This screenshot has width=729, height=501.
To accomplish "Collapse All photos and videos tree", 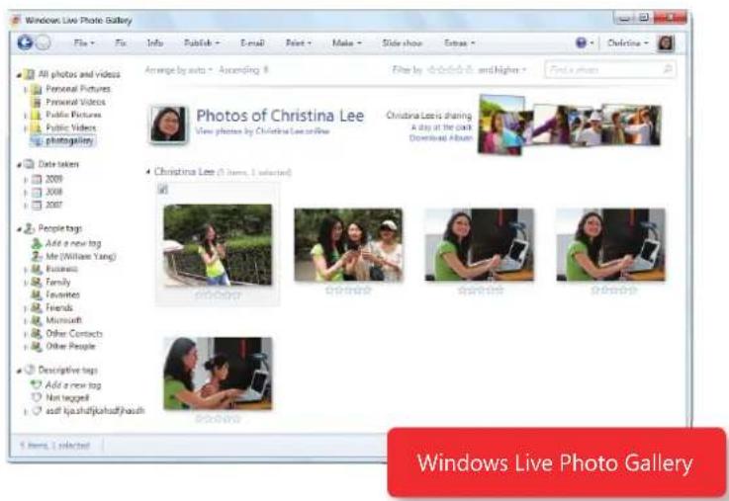I will point(19,75).
